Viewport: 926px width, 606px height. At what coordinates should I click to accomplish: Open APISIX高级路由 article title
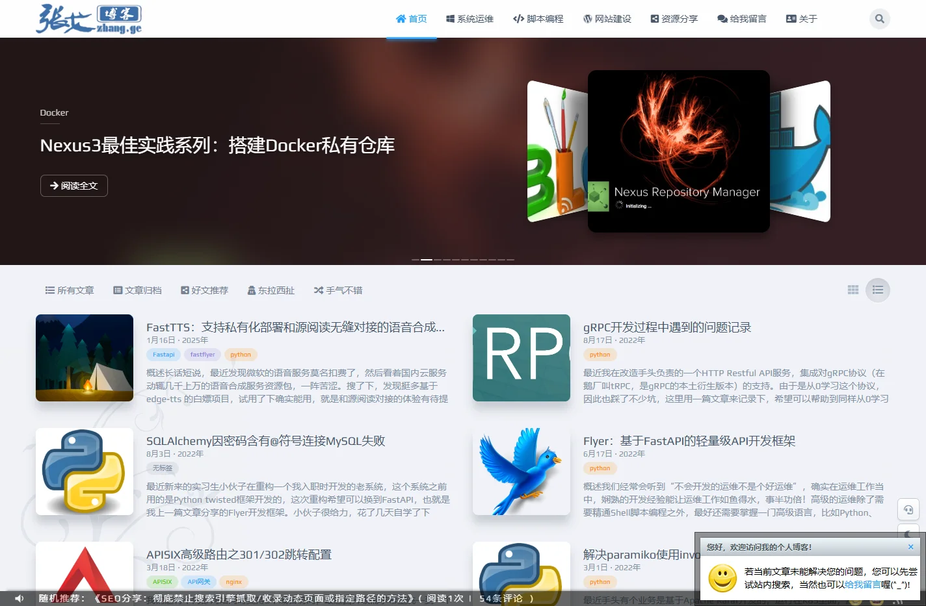[239, 555]
